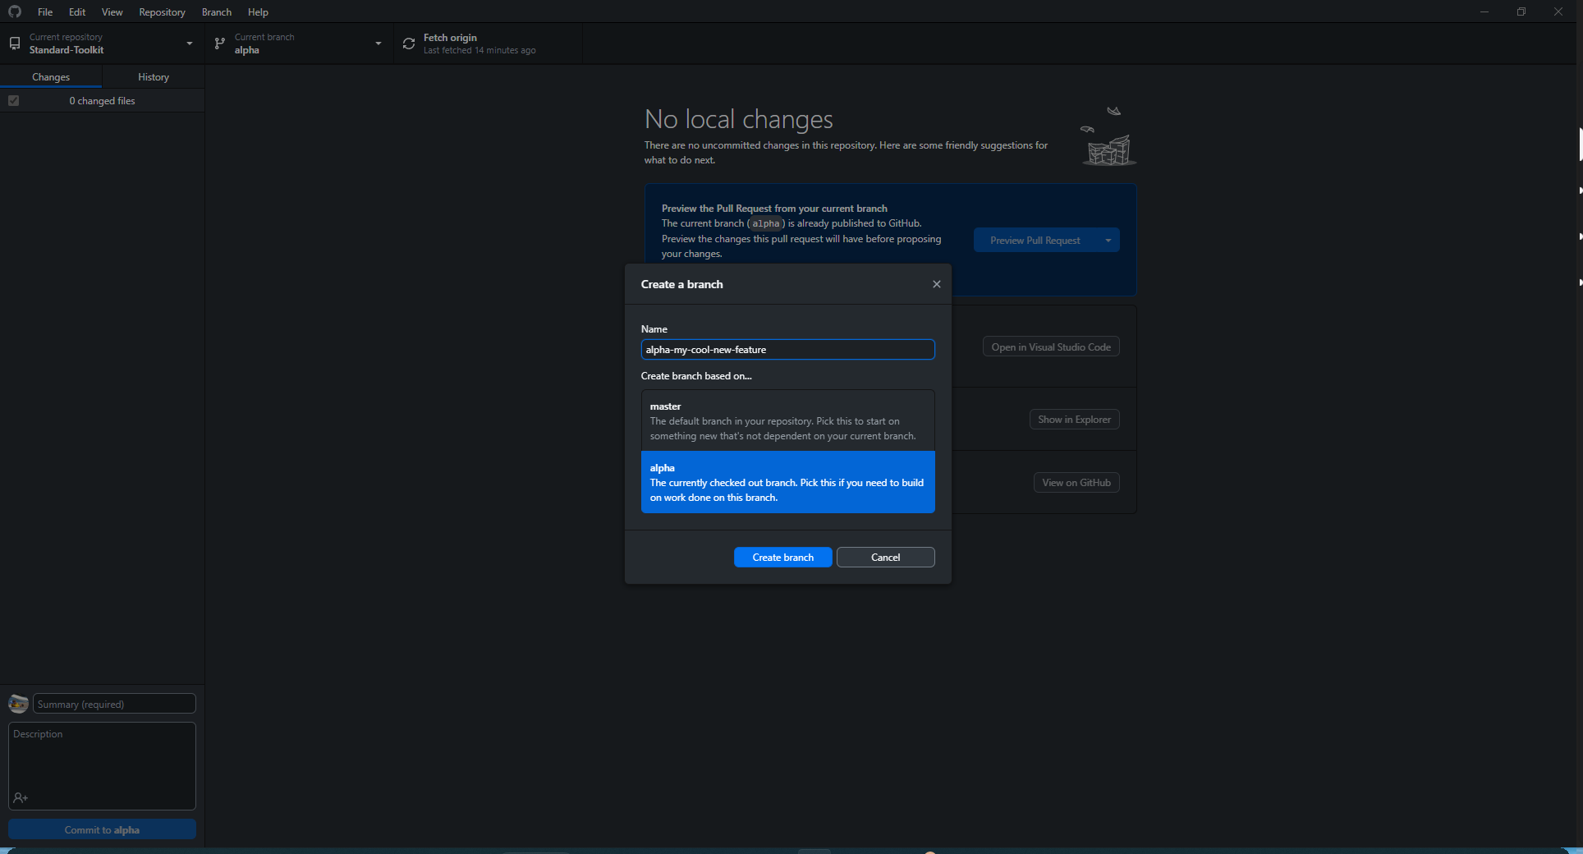Click the Fetch origin sync icon
The height and width of the screenshot is (854, 1583).
click(x=409, y=44)
